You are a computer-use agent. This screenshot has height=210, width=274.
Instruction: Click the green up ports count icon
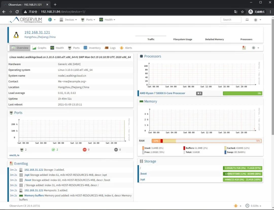click(53, 150)
